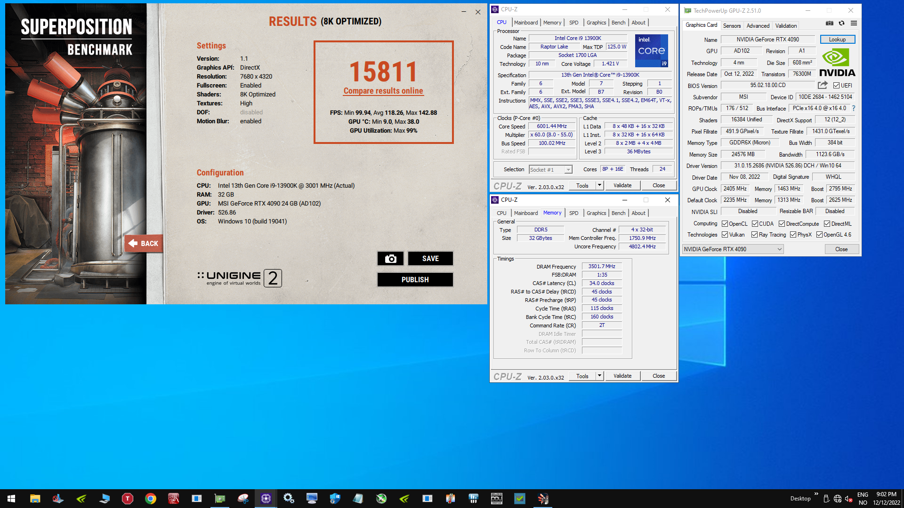
Task: Open the GPU selection dropdown in GPU-Z
Action: (x=733, y=249)
